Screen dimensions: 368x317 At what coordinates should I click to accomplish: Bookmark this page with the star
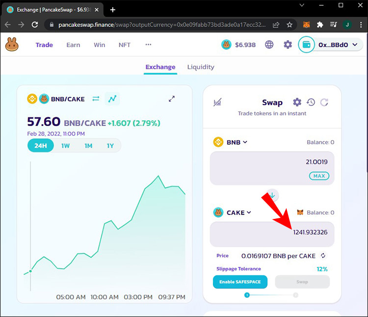(x=289, y=25)
